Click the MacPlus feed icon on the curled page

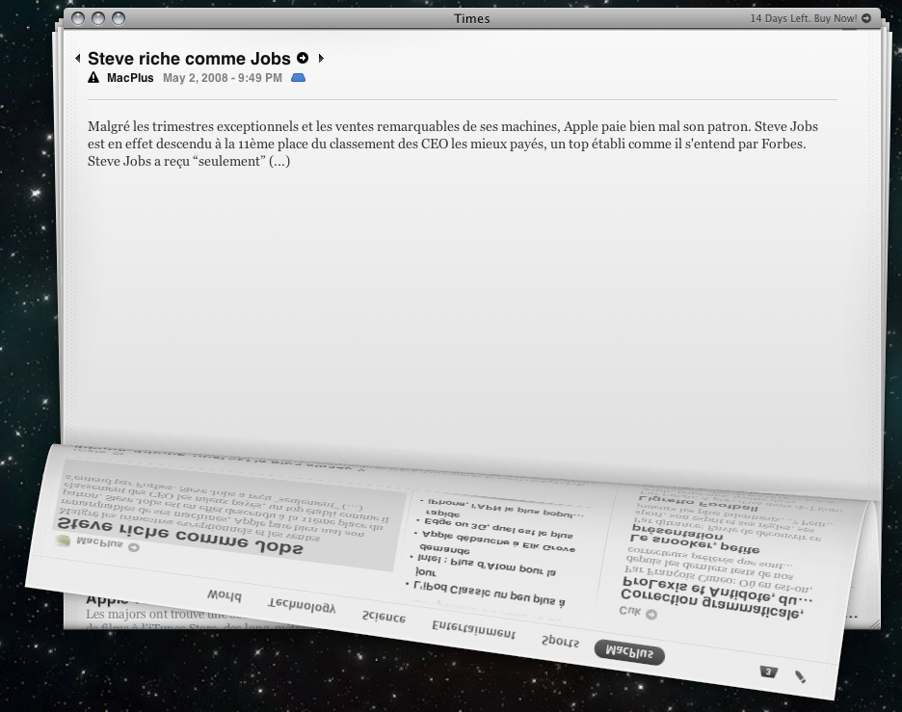tap(63, 541)
